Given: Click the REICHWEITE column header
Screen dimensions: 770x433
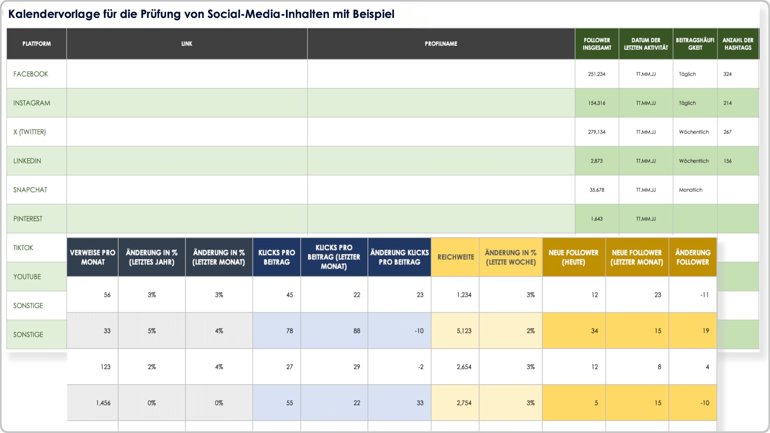Looking at the screenshot, I should point(455,257).
